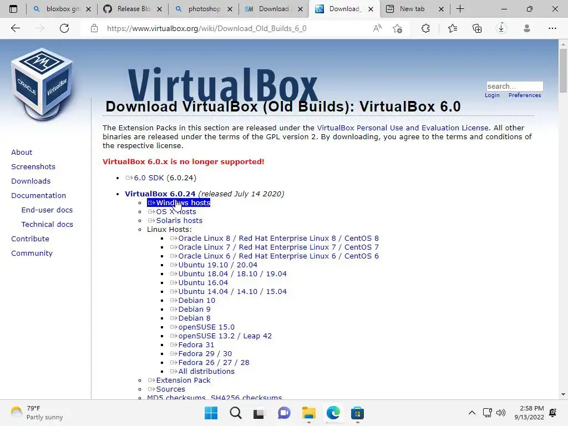Download Debian 10 package
The height and width of the screenshot is (426, 568).
(192, 300)
